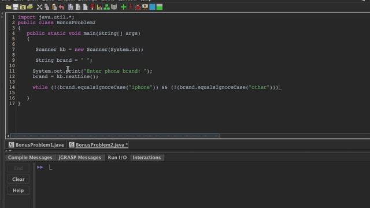Click the file icon on BonusProblem2.java tab
Screen dimensions: 370x208
pos(72,144)
